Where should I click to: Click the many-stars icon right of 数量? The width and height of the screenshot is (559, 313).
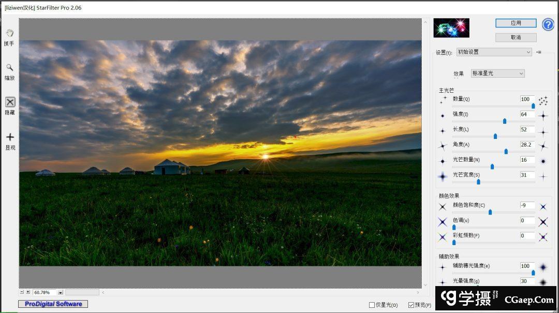point(543,101)
